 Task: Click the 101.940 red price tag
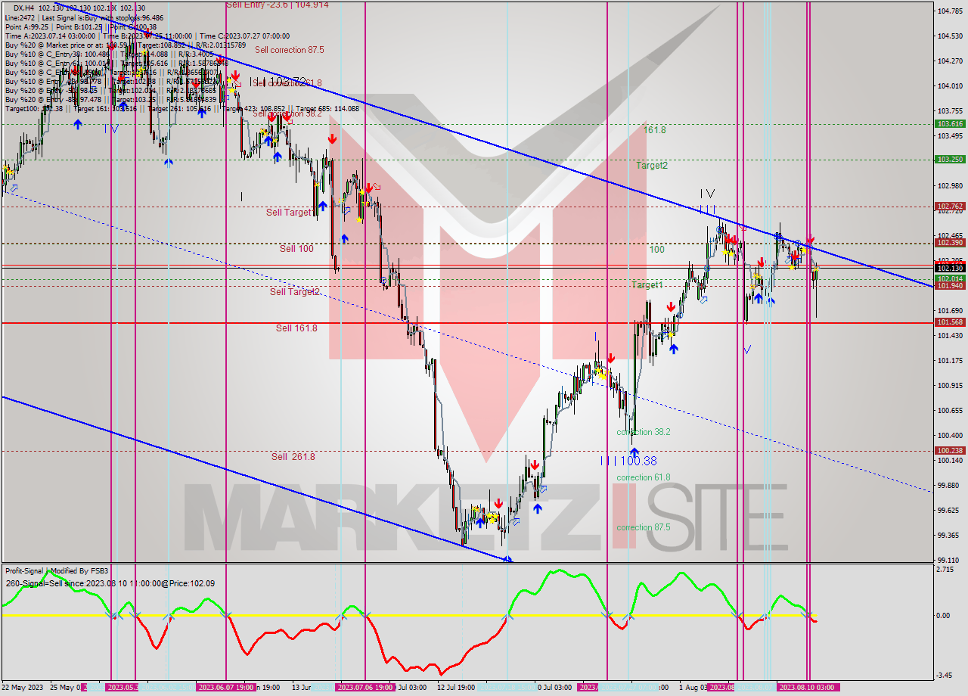pyautogui.click(x=950, y=286)
